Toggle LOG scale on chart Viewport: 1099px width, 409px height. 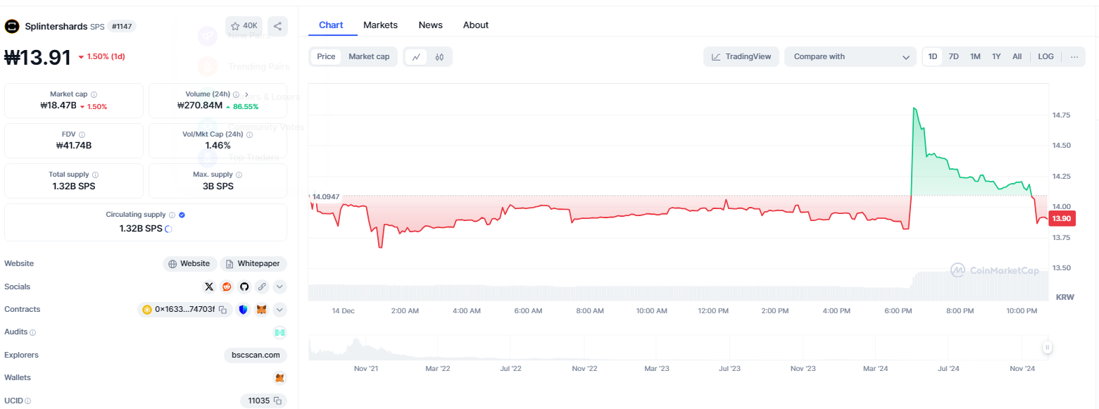tap(1046, 56)
